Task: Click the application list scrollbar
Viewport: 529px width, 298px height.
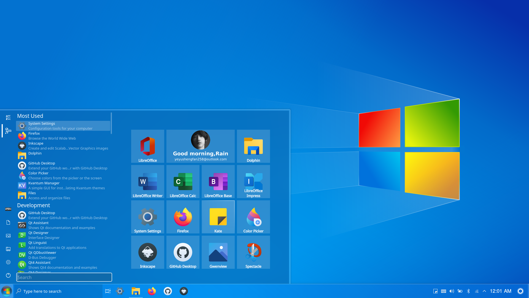Action: click(111, 123)
